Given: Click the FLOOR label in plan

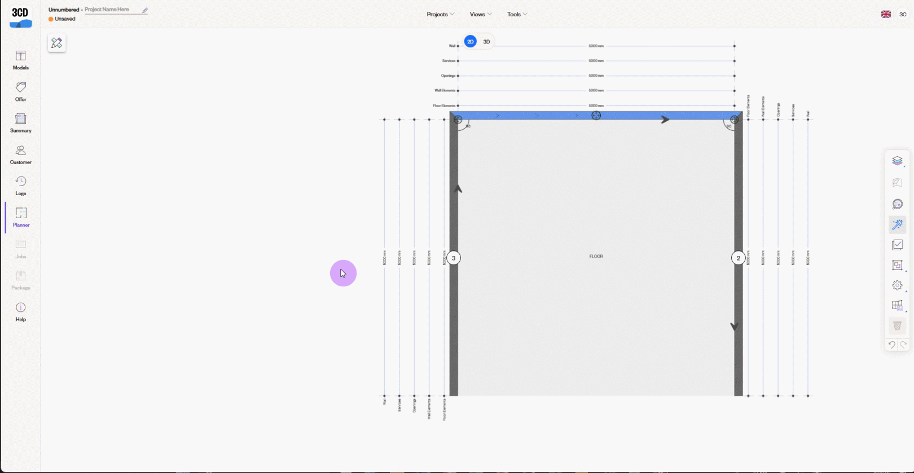Looking at the screenshot, I should click(x=596, y=256).
